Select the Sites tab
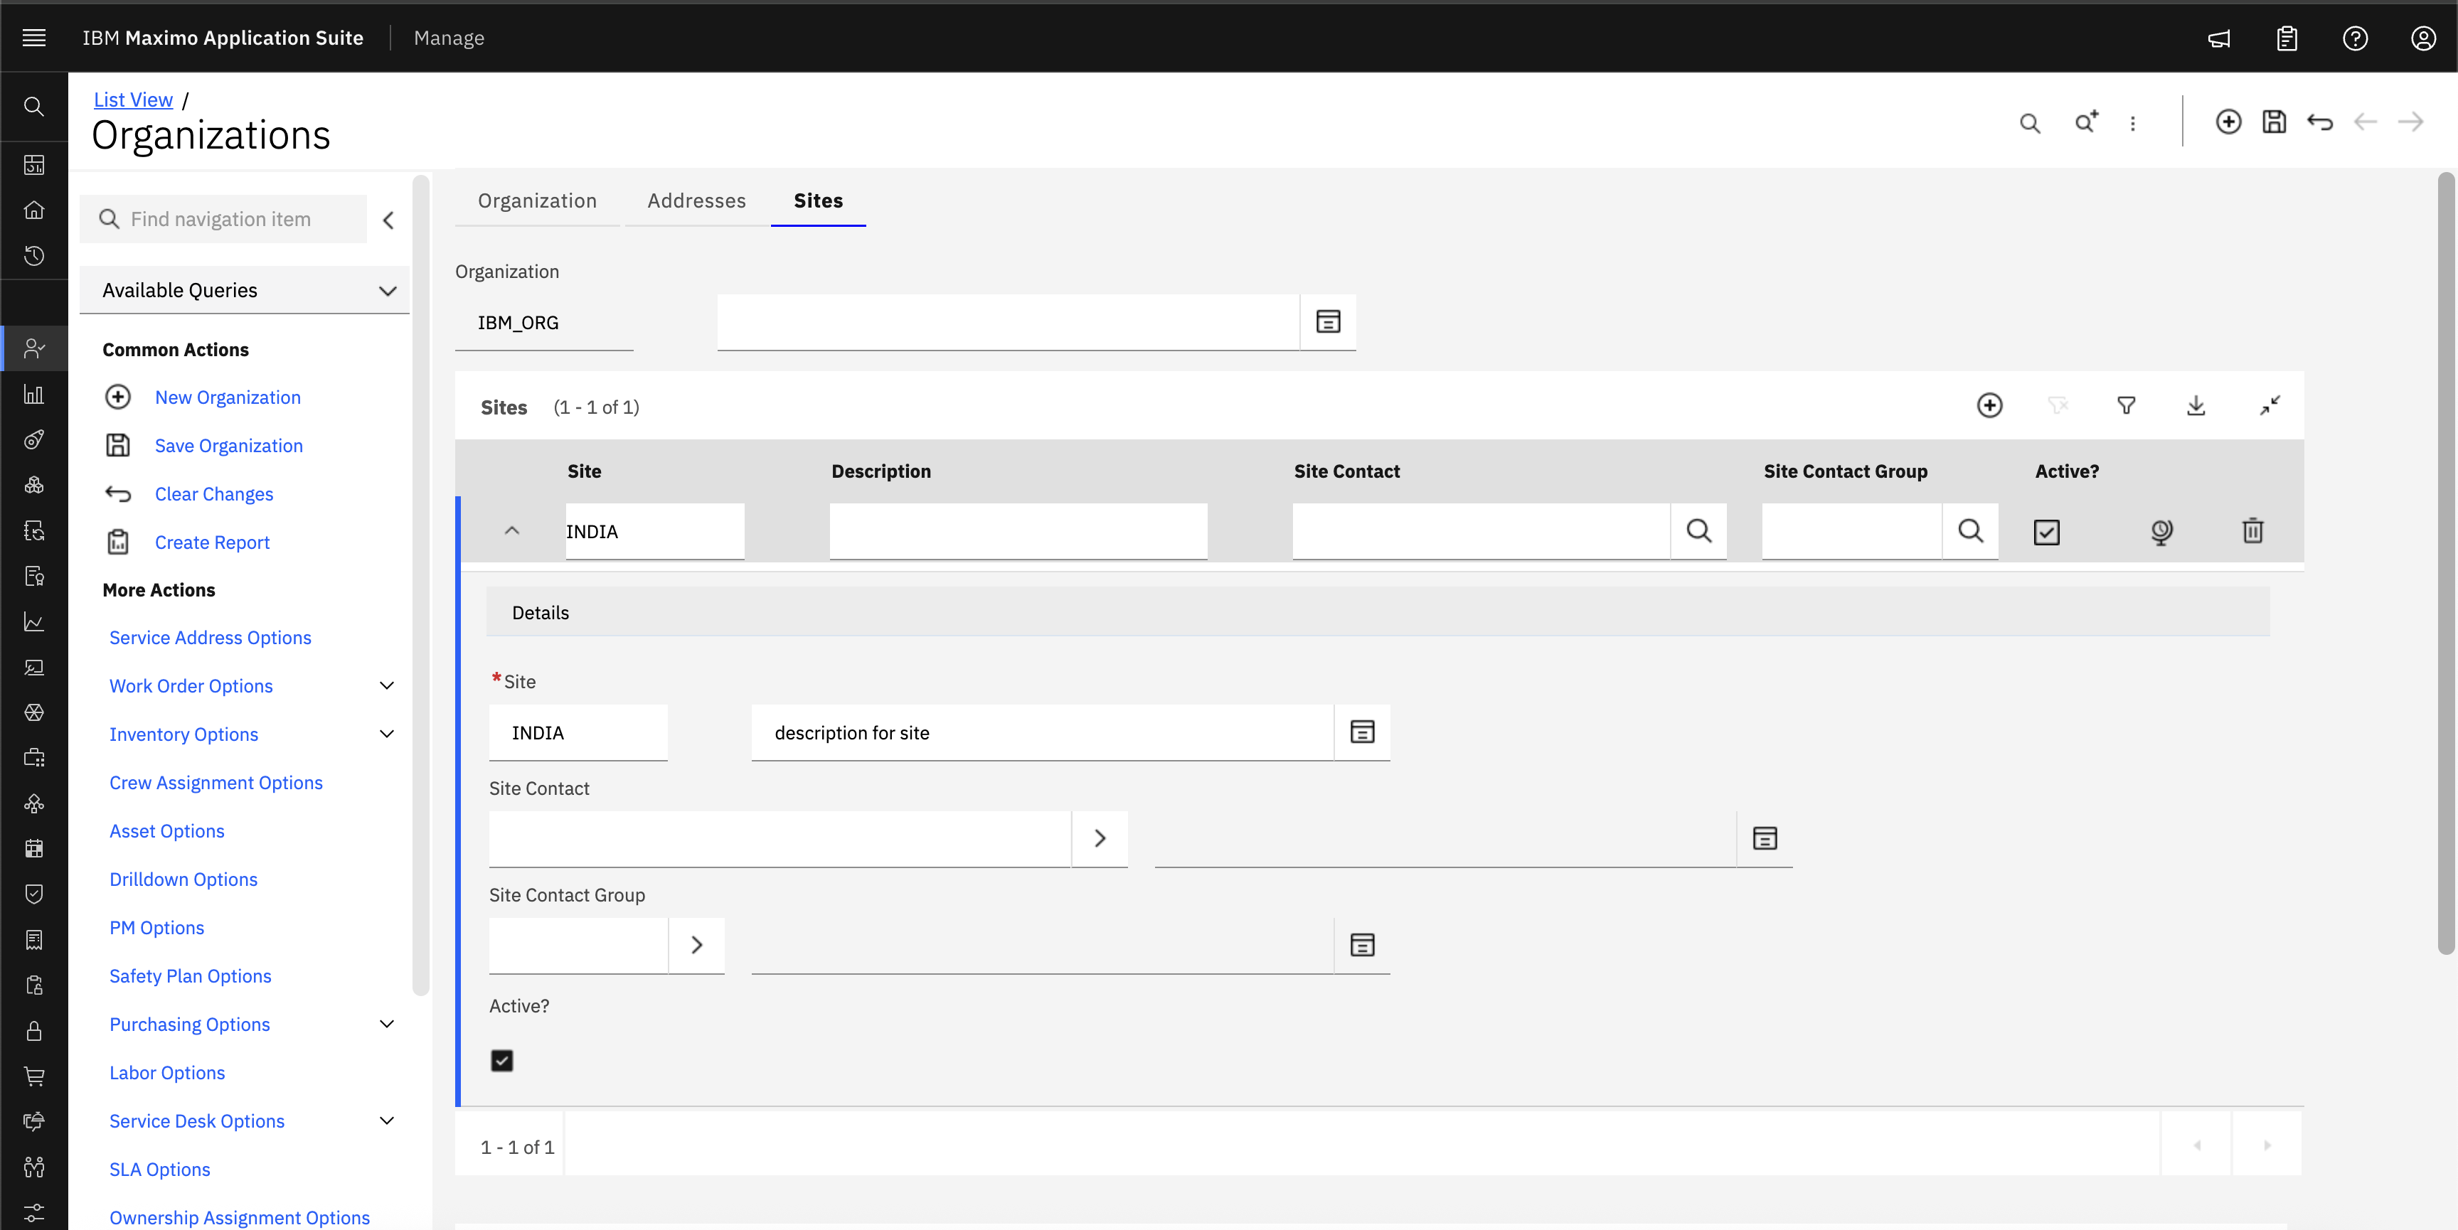Viewport: 2458px width, 1230px height. tap(819, 200)
